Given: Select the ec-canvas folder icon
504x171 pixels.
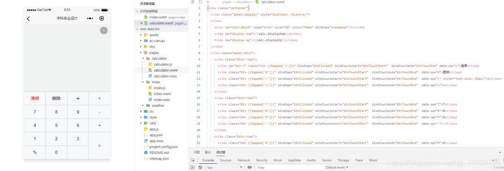Looking at the screenshot, I should [x=146, y=41].
